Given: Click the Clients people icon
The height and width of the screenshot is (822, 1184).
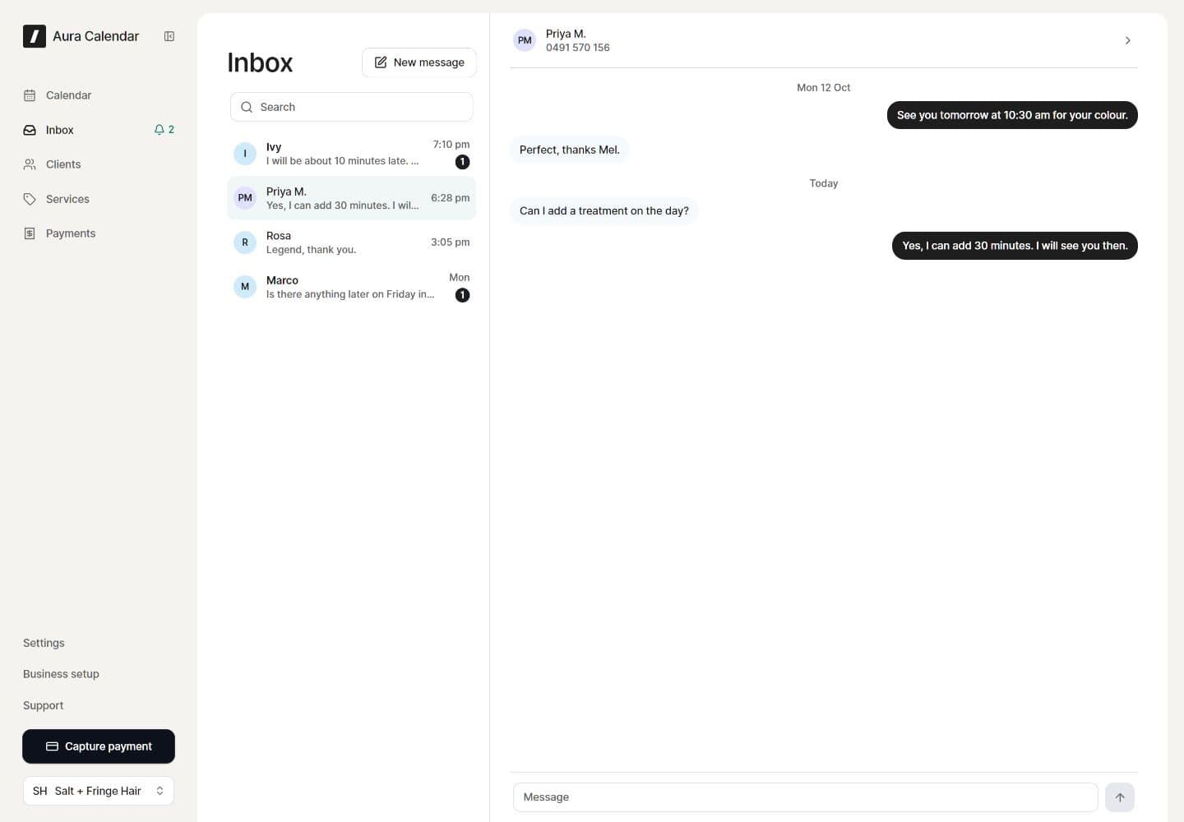Looking at the screenshot, I should [30, 164].
